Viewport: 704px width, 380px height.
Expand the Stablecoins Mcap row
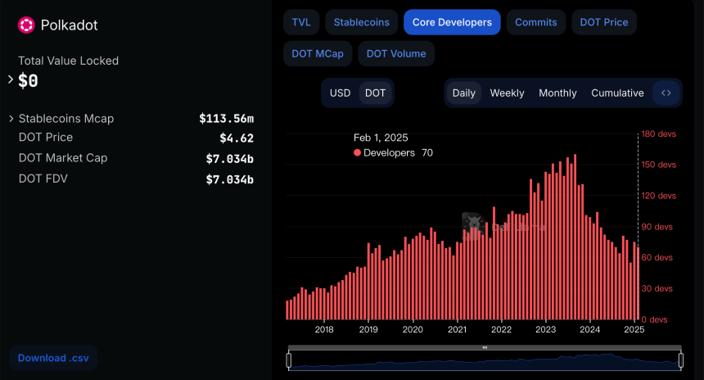(11, 119)
